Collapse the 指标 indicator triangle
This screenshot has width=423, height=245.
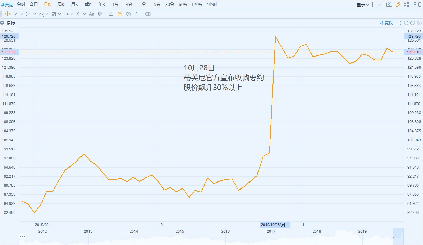pos(2,23)
